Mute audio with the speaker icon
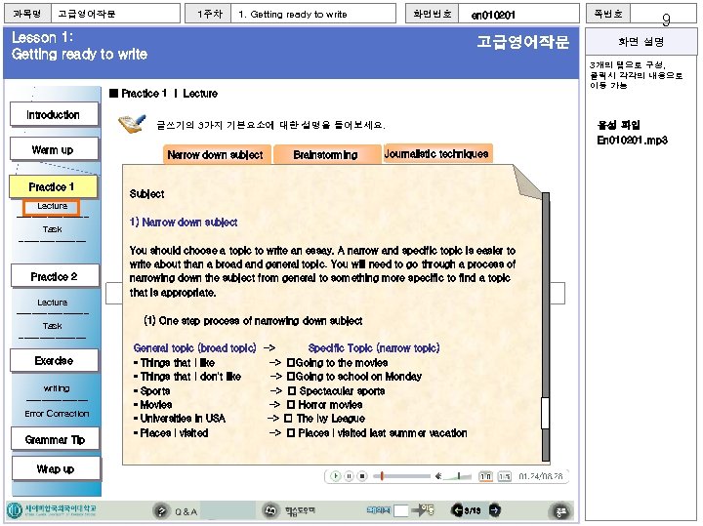The height and width of the screenshot is (526, 703). click(438, 476)
